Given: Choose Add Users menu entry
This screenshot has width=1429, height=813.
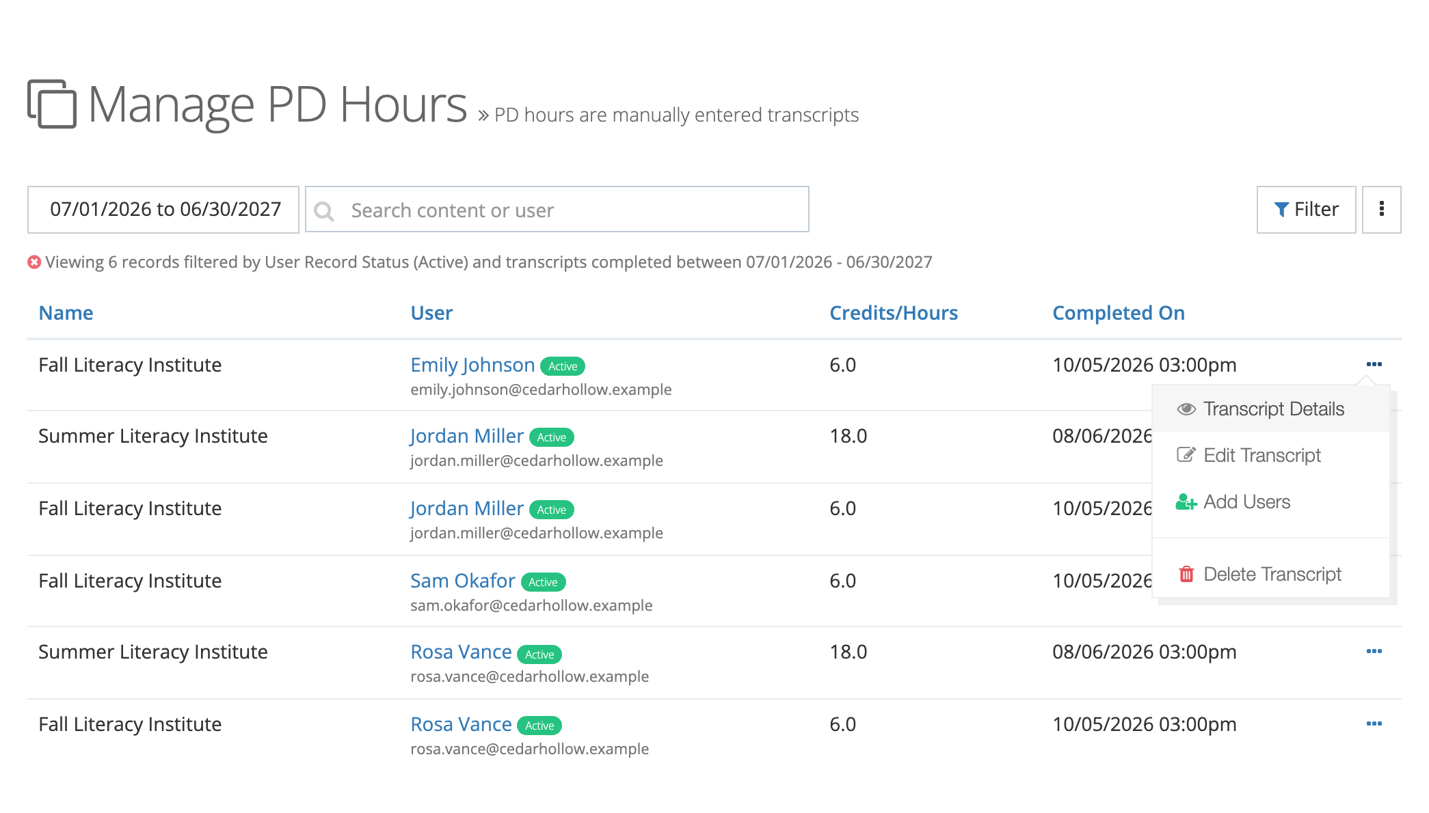Looking at the screenshot, I should click(1271, 502).
